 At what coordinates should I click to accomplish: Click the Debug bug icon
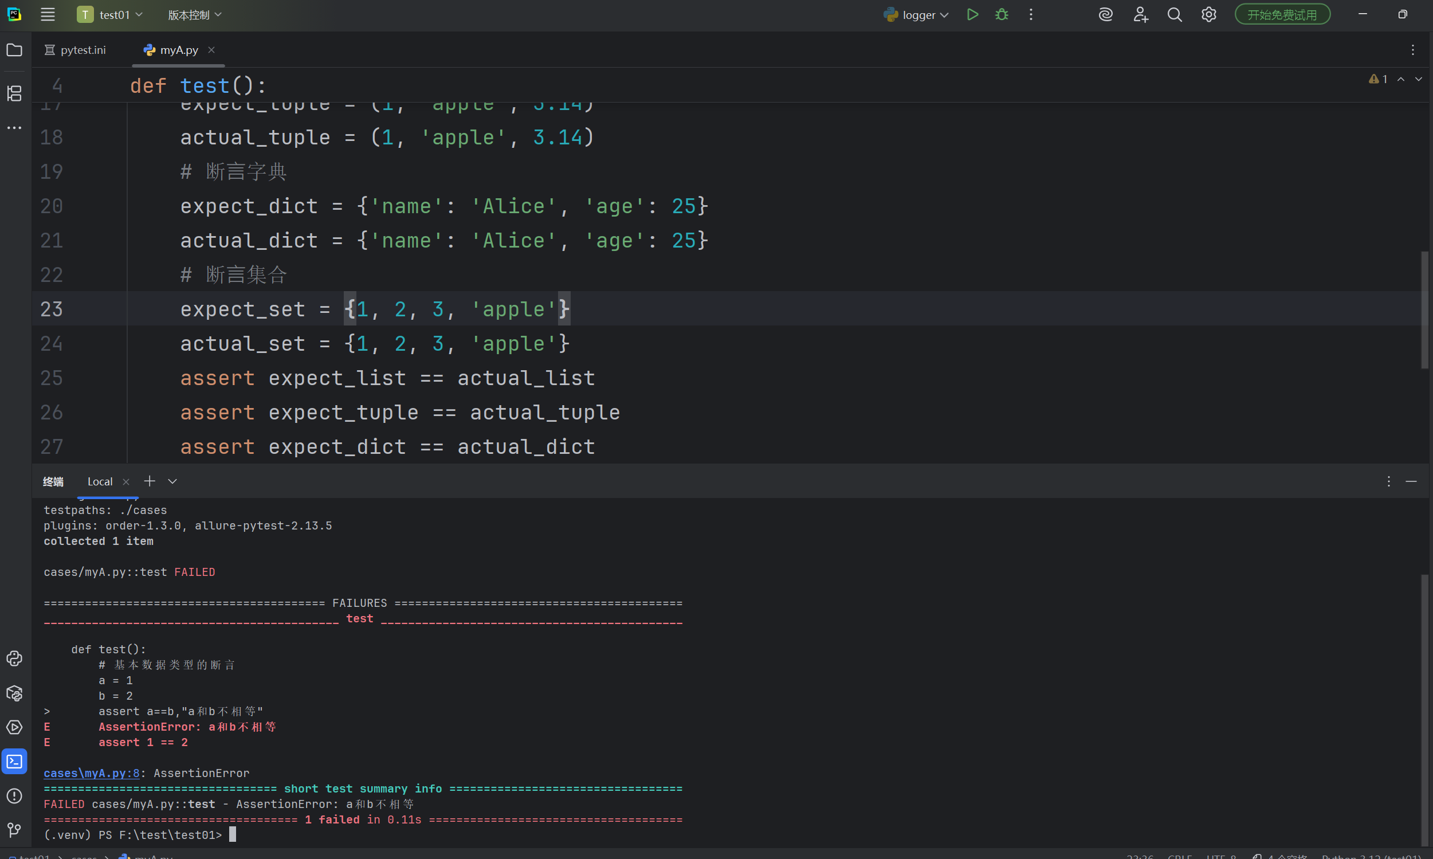point(1002,15)
